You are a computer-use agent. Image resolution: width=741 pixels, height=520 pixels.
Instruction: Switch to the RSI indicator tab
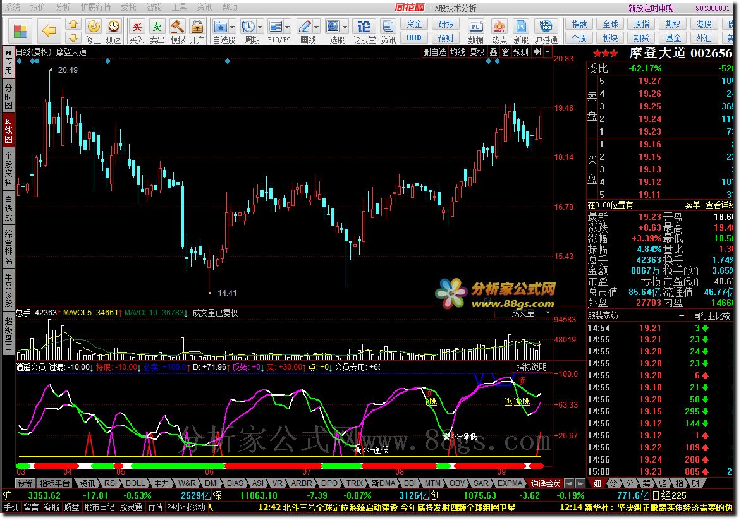coord(111,483)
